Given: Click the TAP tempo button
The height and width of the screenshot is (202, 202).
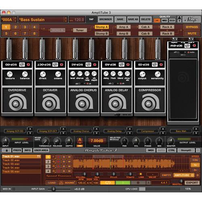Looking at the screenshot, I should tap(91, 19).
